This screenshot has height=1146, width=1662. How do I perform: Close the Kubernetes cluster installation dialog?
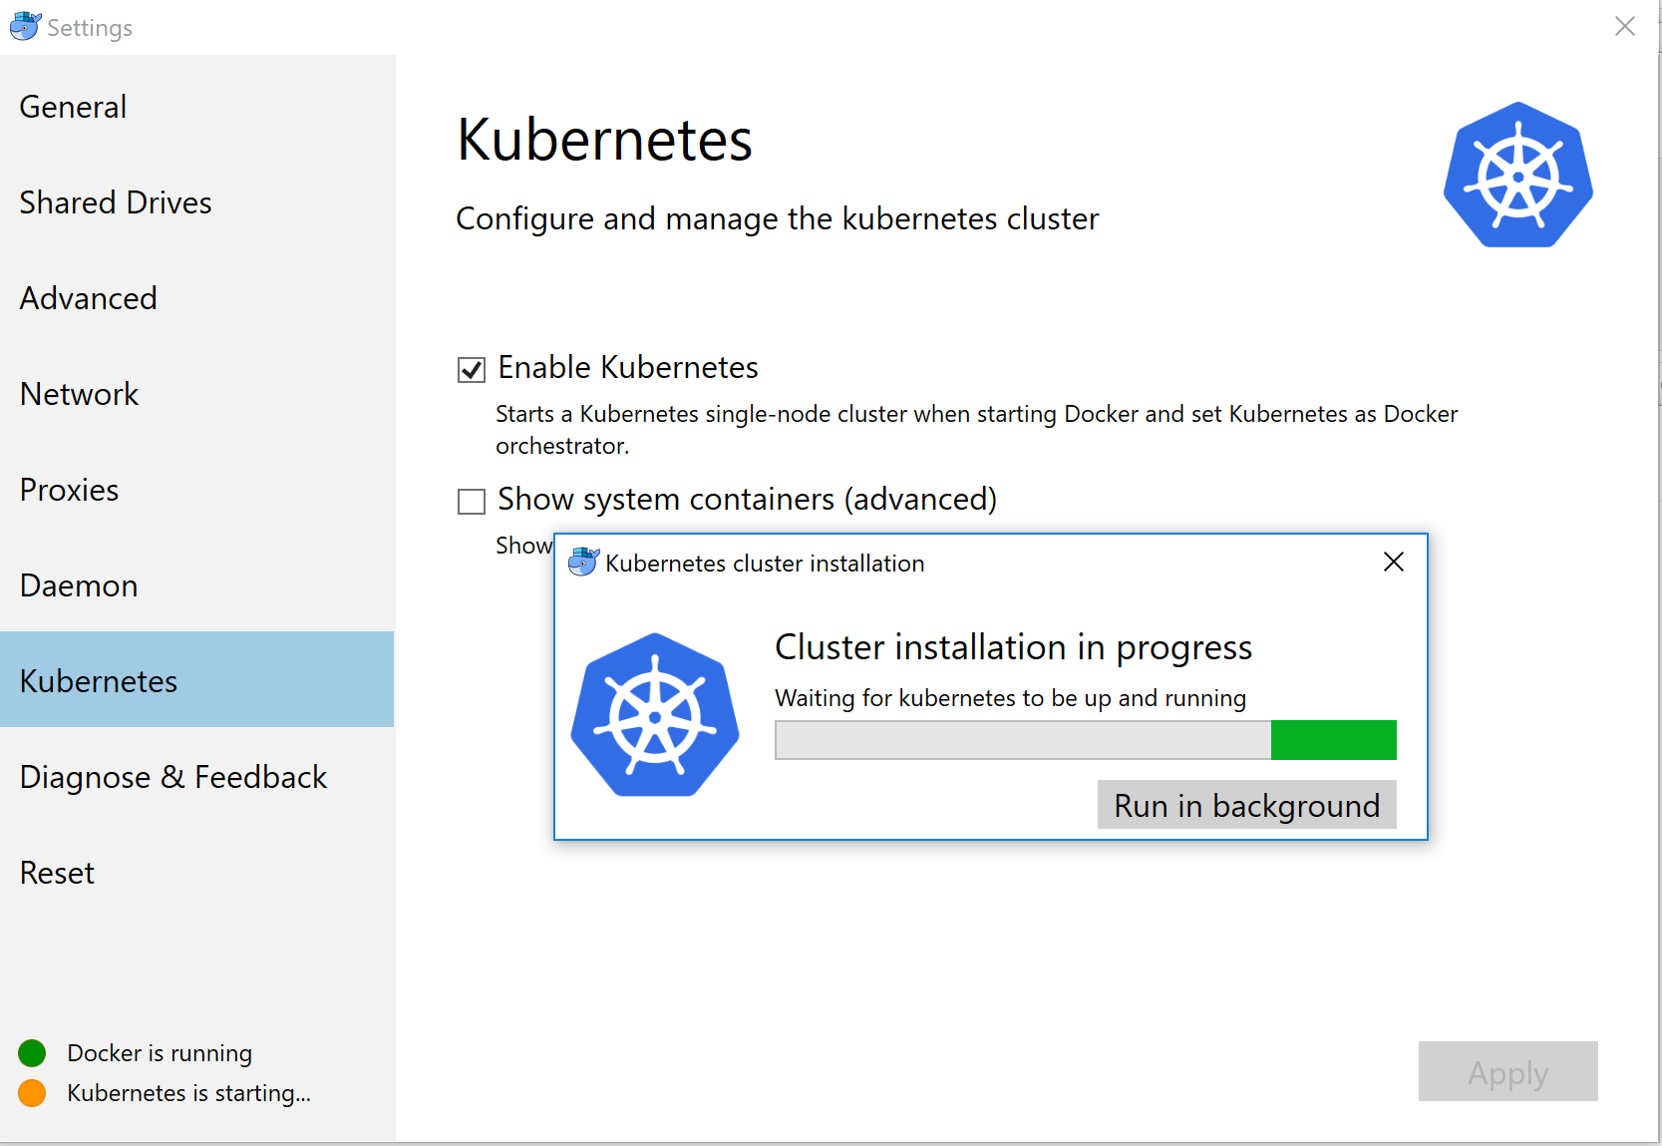pyautogui.click(x=1394, y=562)
